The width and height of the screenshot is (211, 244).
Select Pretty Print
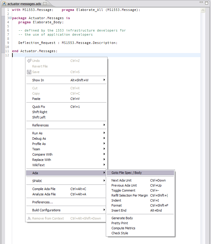pyautogui.click(x=140, y=223)
